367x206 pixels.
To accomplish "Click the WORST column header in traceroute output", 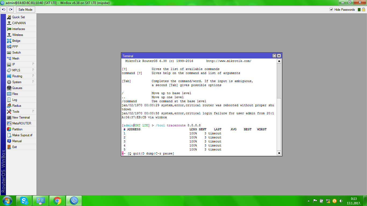I will 262,130.
